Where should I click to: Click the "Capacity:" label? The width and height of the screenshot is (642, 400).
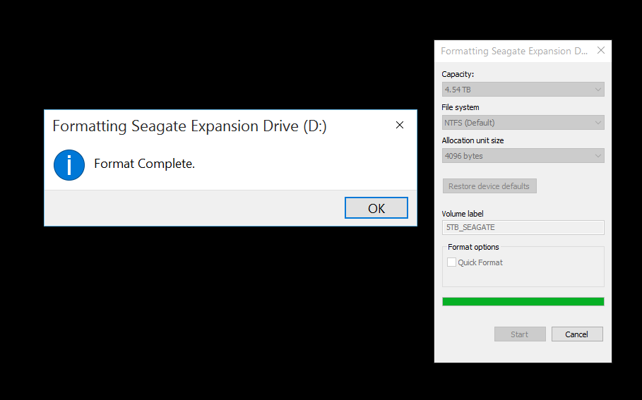[x=458, y=74]
